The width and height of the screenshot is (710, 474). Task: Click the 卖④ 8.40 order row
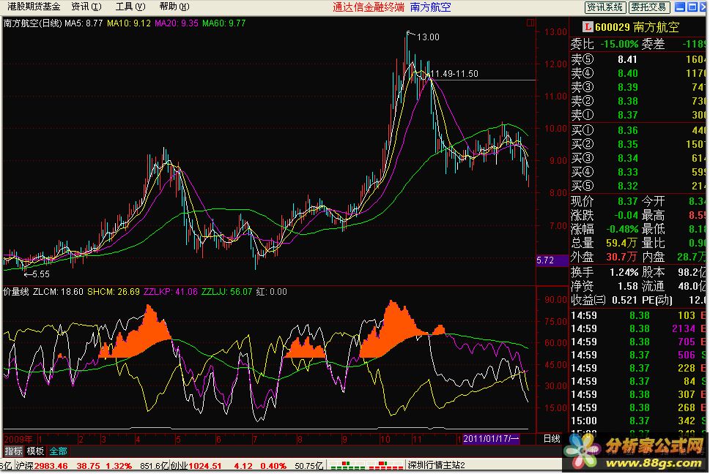point(637,73)
